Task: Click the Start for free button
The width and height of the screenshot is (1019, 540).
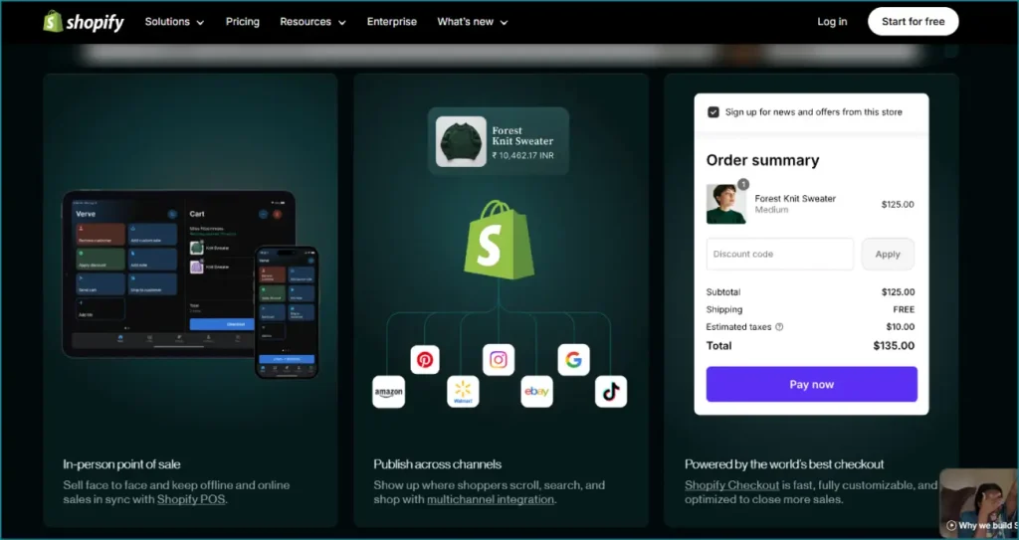Action: pos(914,22)
